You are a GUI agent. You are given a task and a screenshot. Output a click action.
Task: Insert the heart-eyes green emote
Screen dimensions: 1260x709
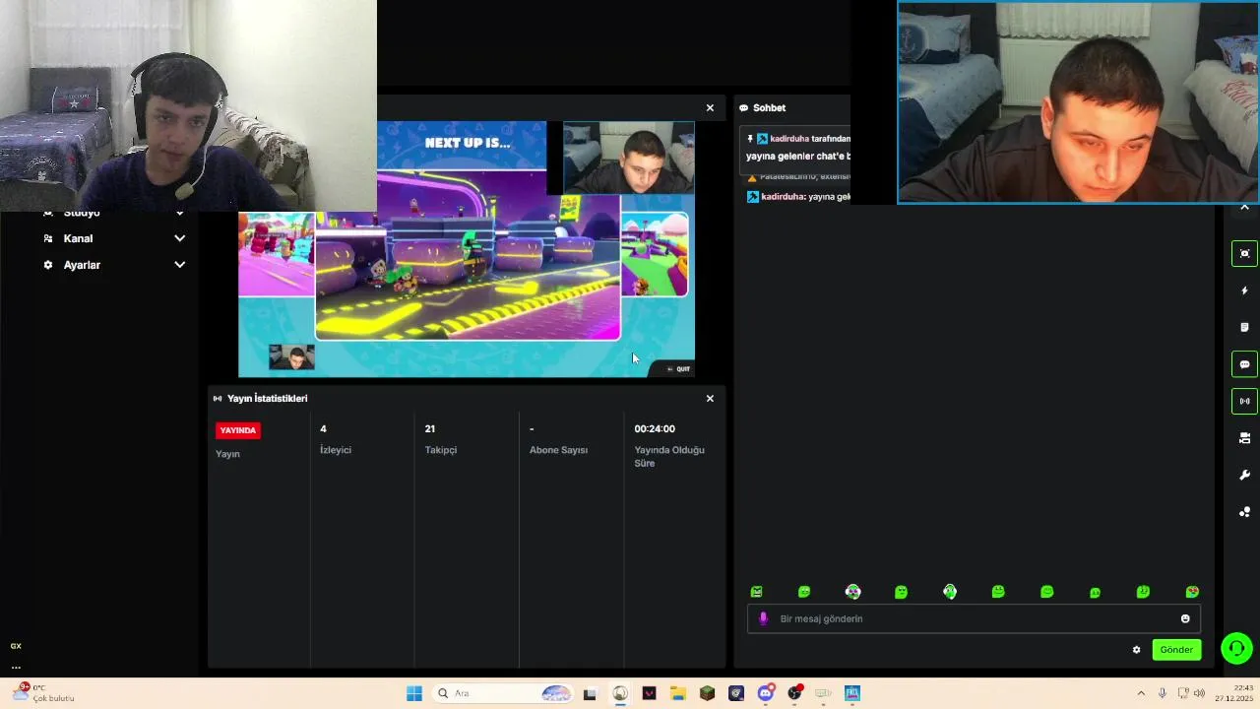1192,592
